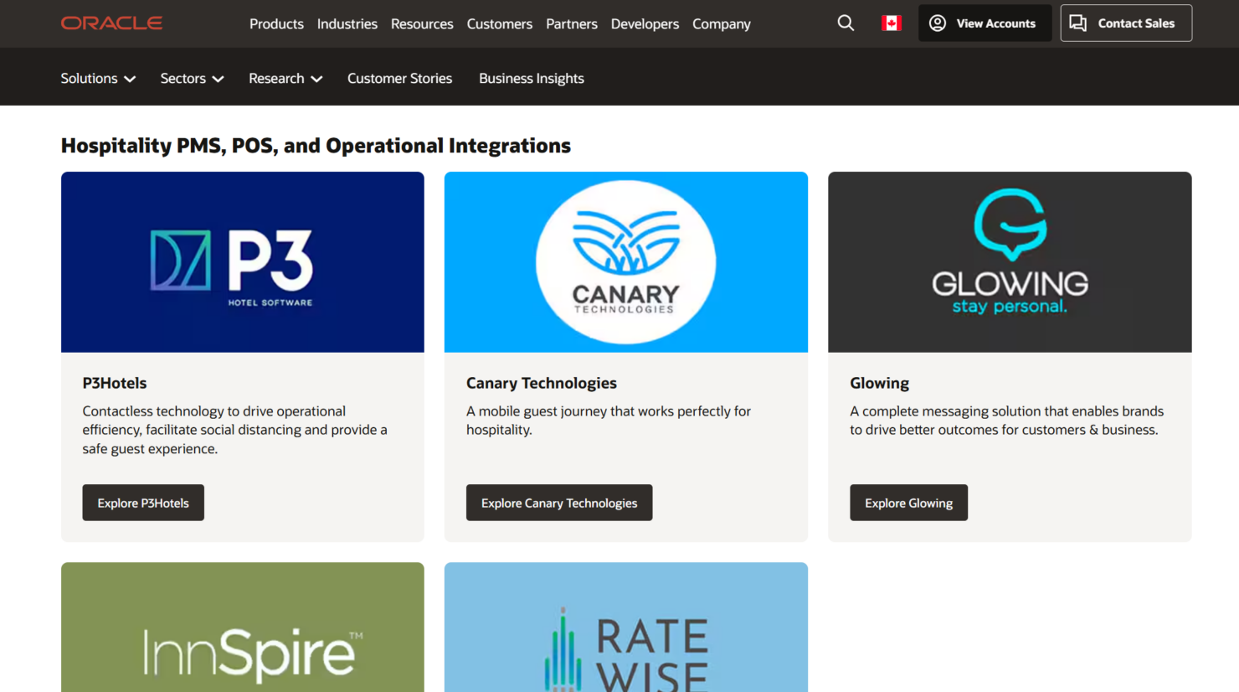This screenshot has width=1239, height=692.
Task: Switch to Customer Stories section
Action: point(399,78)
